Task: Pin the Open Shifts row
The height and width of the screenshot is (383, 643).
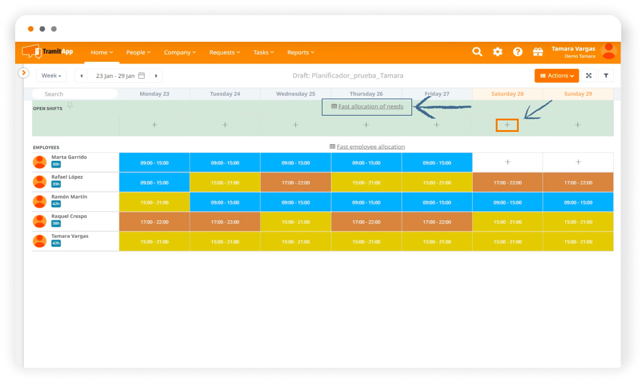Action: (x=70, y=106)
